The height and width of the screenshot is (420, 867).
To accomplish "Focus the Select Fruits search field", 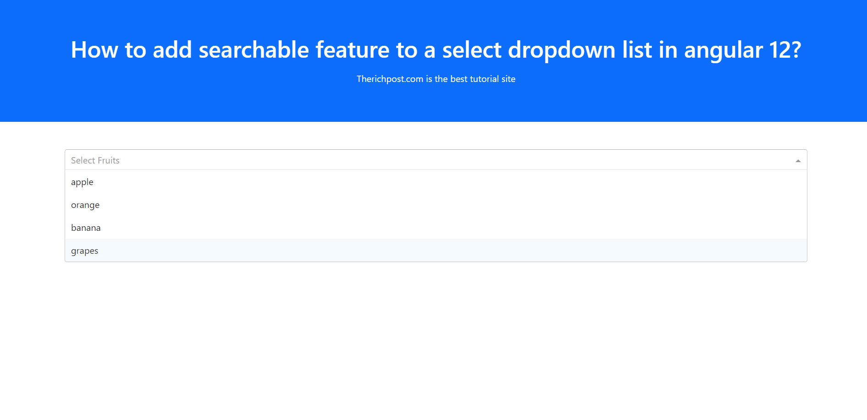I will [413, 160].
